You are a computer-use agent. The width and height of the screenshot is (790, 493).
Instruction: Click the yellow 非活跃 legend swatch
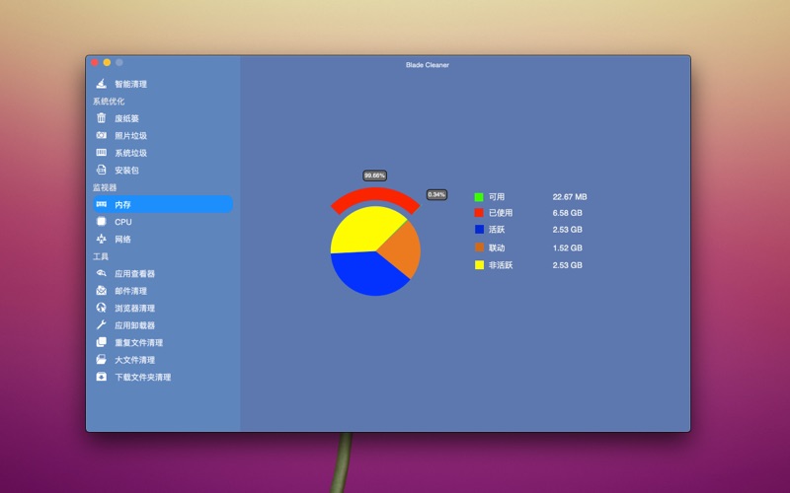click(479, 265)
